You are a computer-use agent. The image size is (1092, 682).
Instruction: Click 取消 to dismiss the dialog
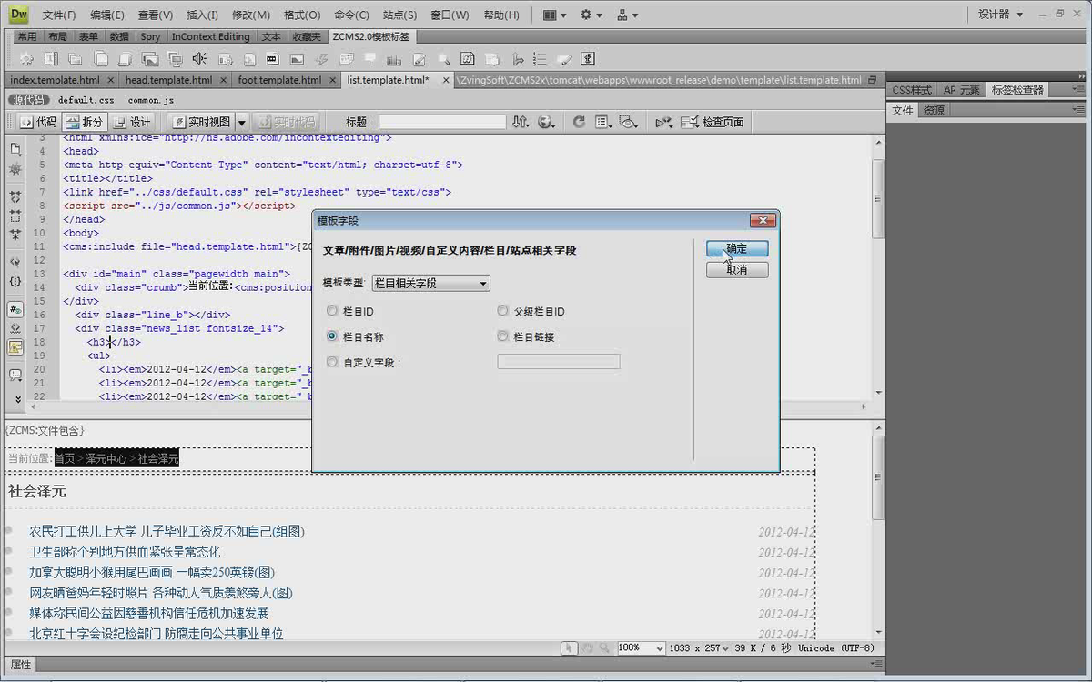(737, 269)
